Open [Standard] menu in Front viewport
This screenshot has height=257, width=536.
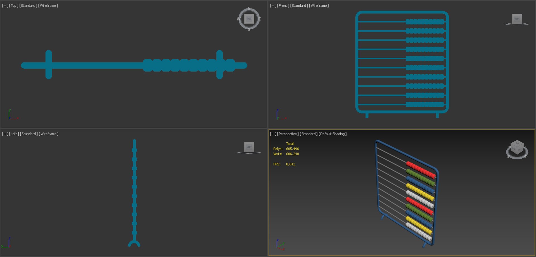point(299,6)
